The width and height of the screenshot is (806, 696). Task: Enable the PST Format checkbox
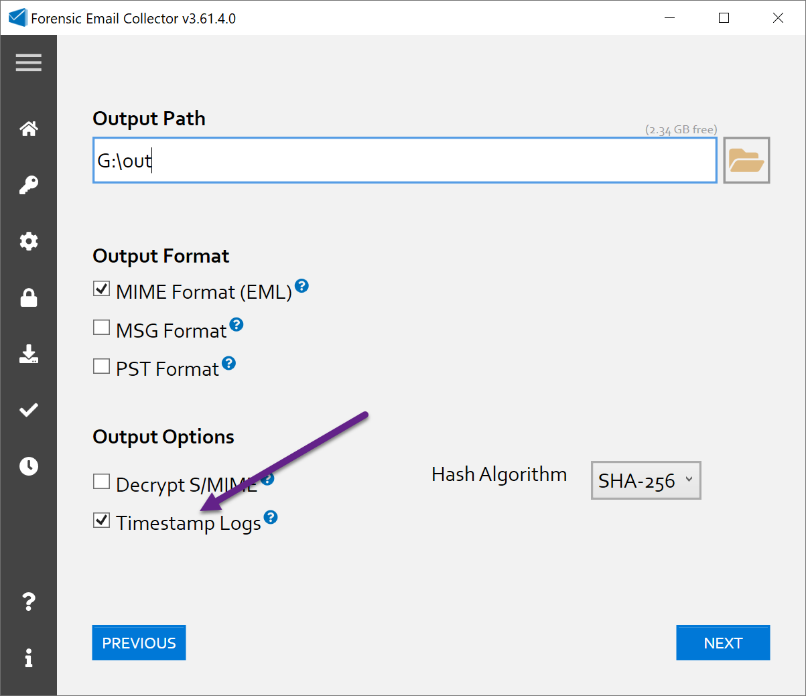(102, 366)
